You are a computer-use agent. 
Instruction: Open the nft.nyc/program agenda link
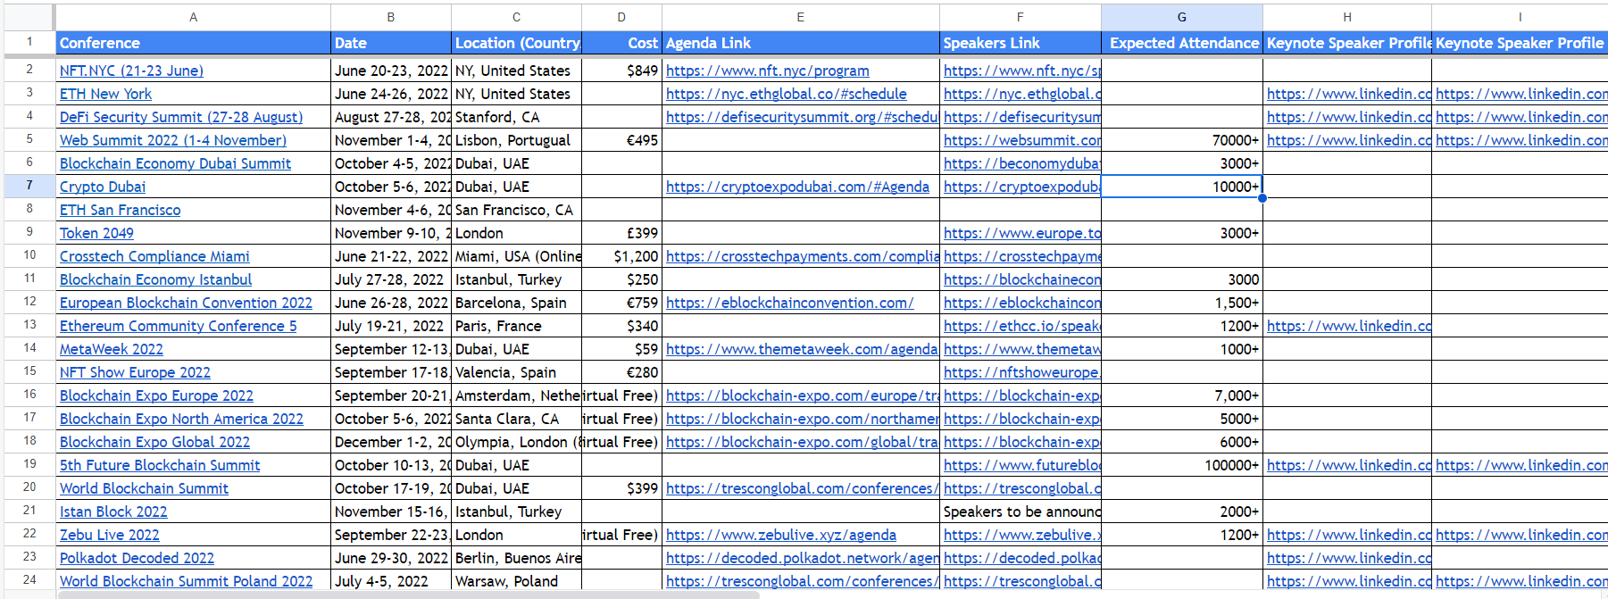coord(768,71)
